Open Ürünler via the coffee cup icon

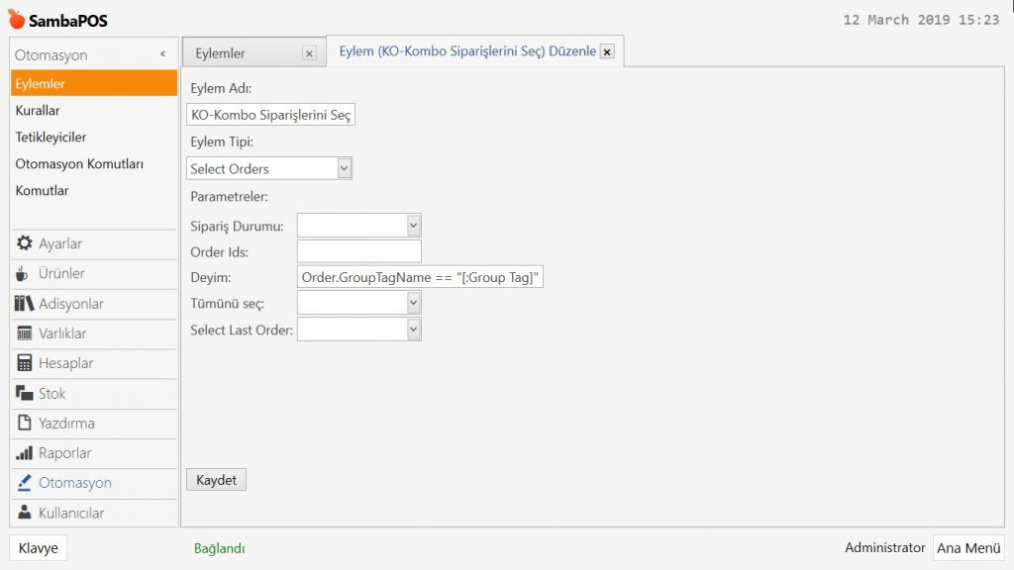24,274
